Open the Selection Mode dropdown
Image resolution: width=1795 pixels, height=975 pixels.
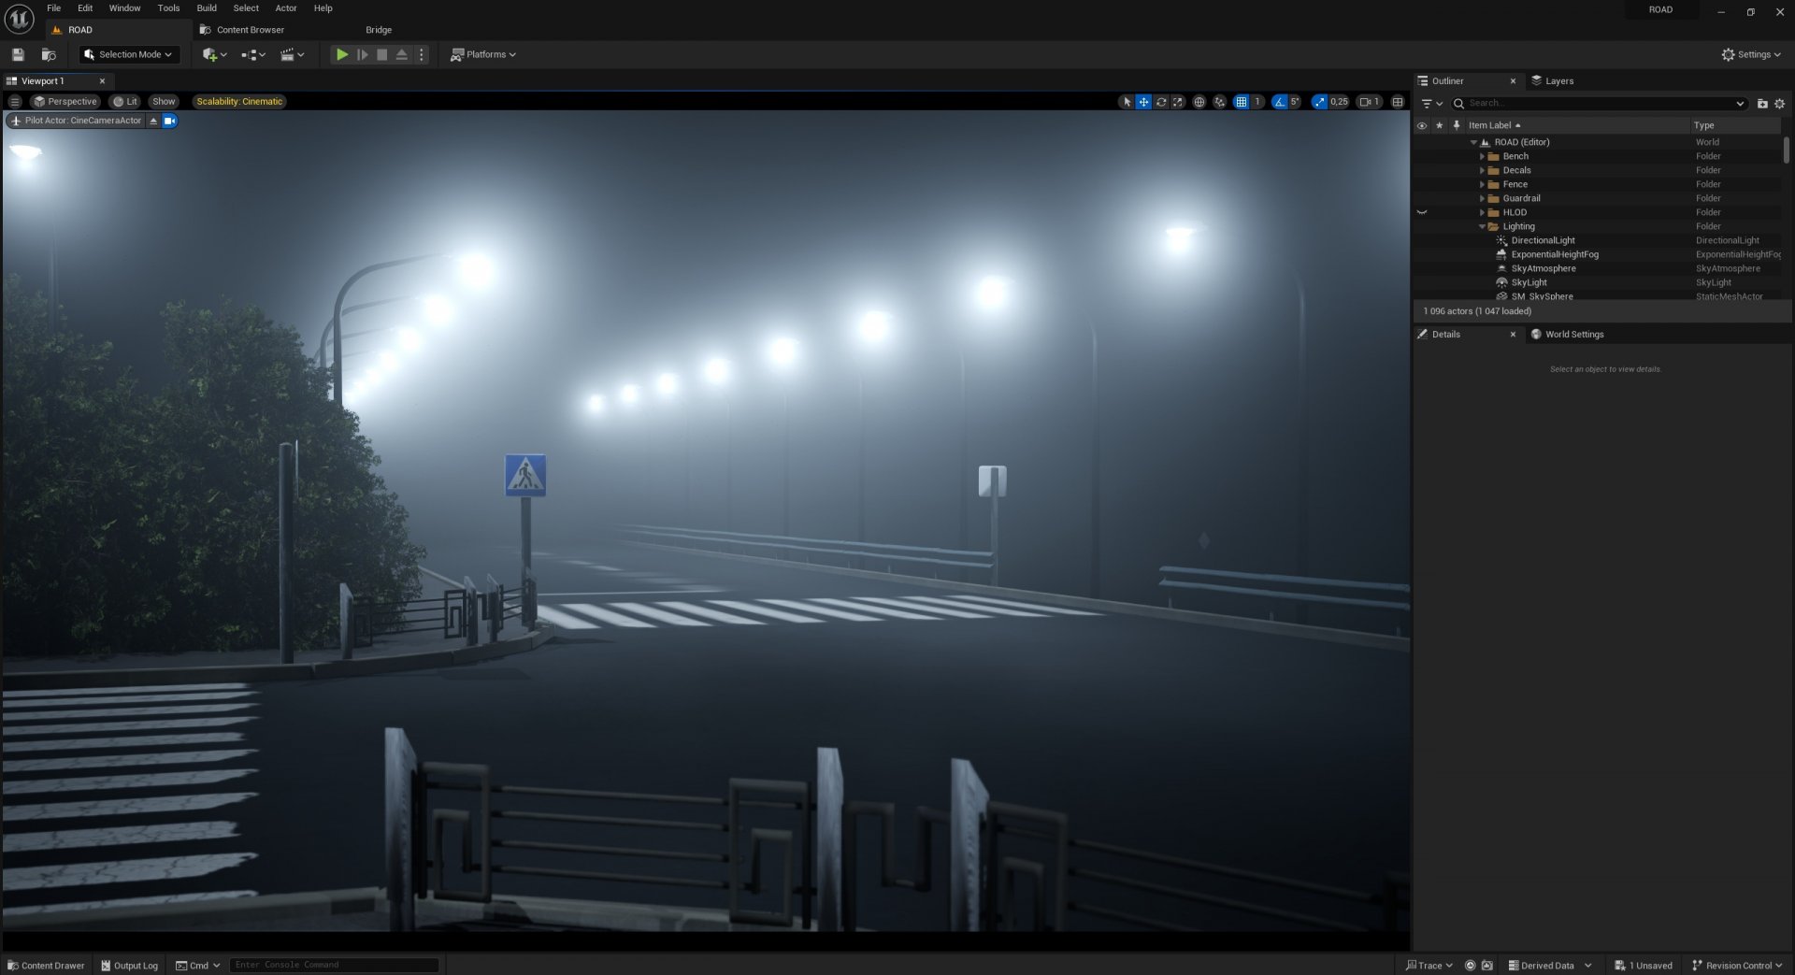[128, 55]
